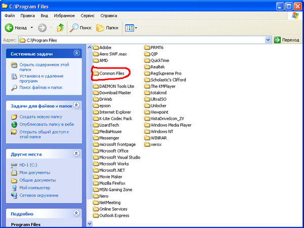The width and height of the screenshot is (304, 228).
Task: Select the epson folder icon
Action: (96, 106)
